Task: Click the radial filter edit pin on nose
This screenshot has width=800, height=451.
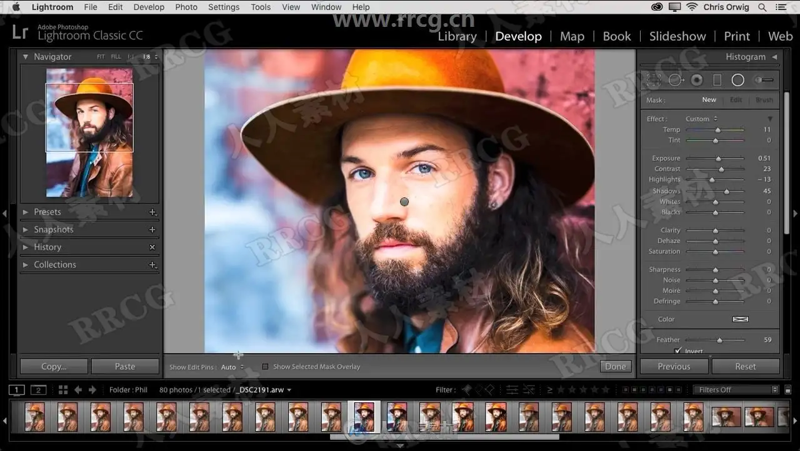Action: pyautogui.click(x=404, y=202)
